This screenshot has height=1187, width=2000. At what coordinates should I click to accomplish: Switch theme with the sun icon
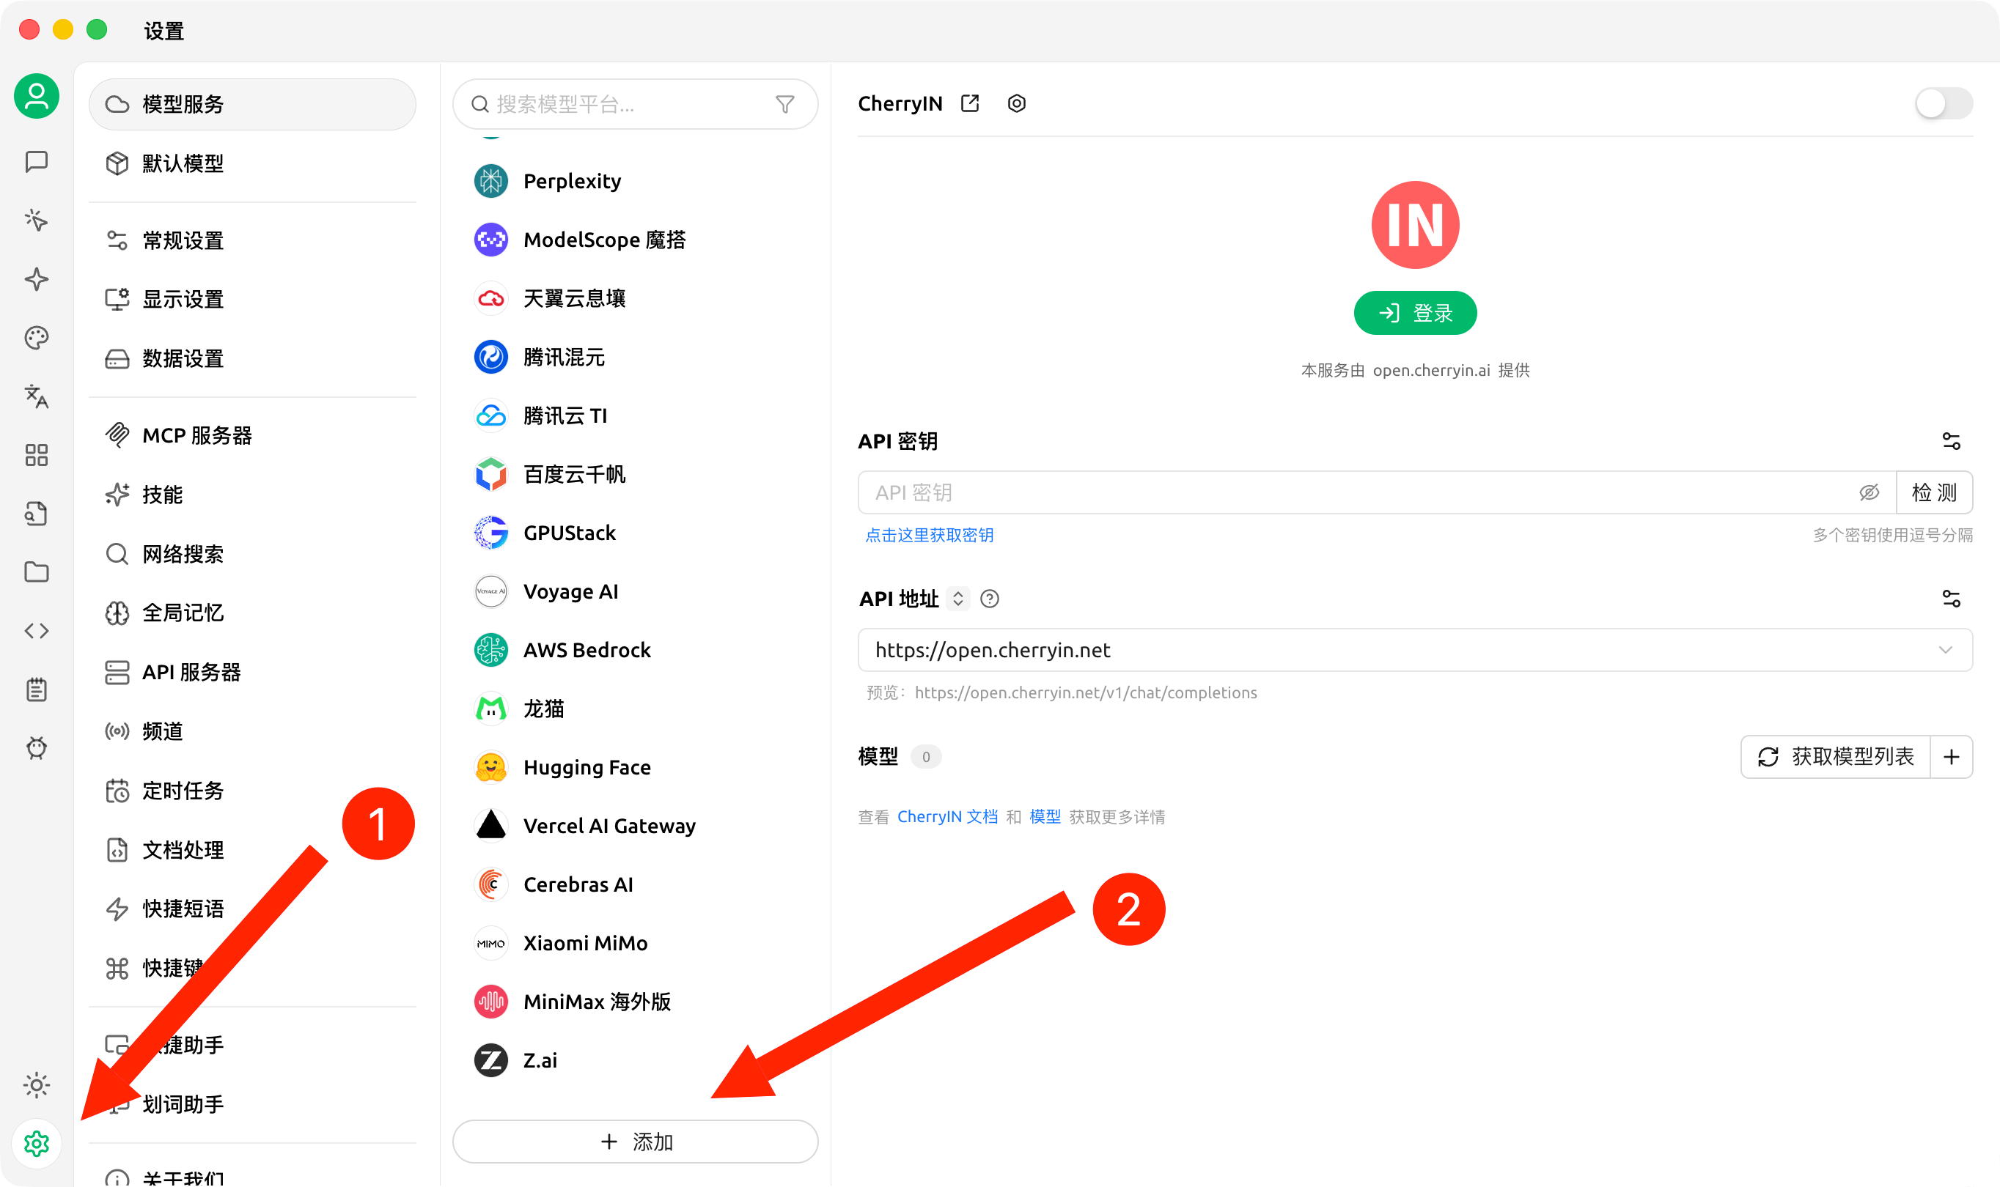pyautogui.click(x=37, y=1085)
